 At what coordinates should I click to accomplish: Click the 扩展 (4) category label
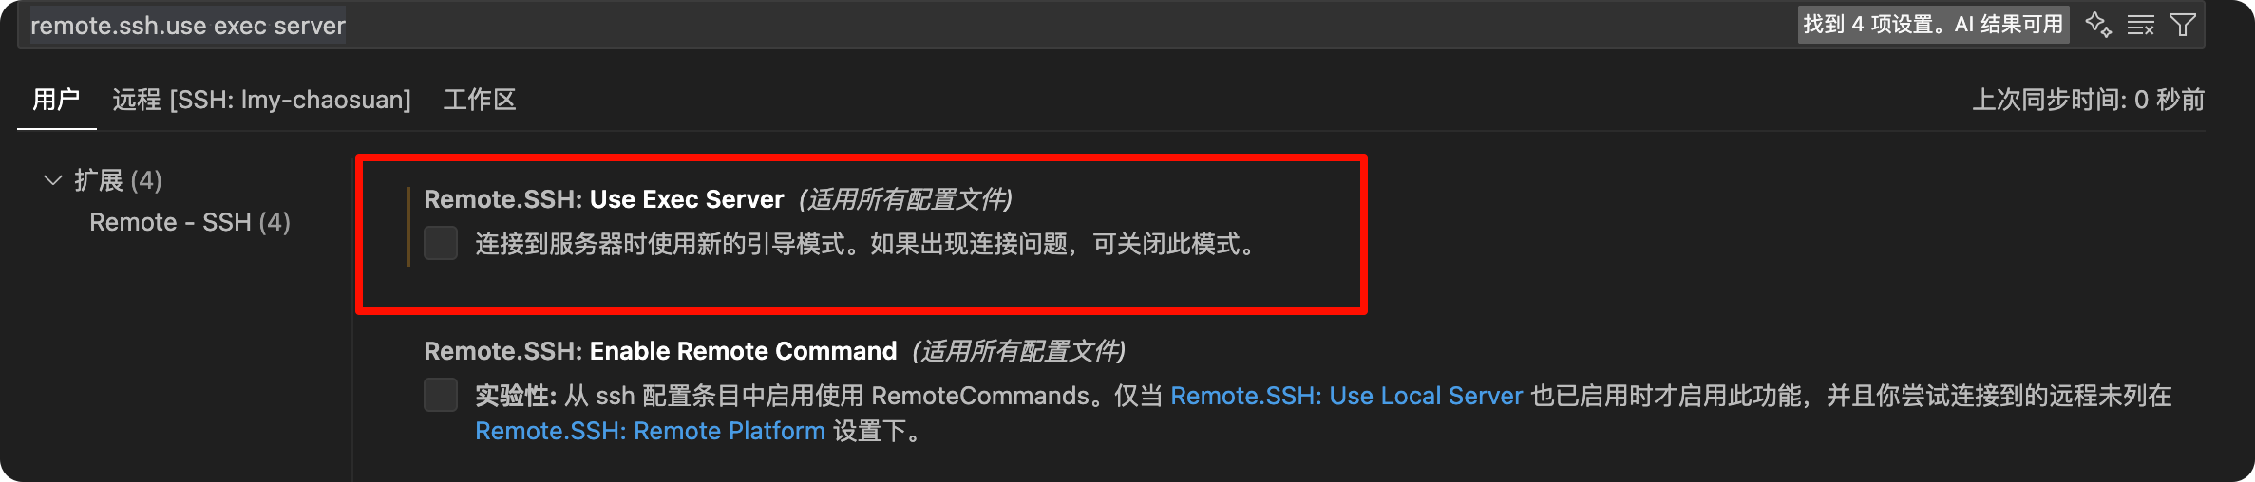(x=118, y=180)
